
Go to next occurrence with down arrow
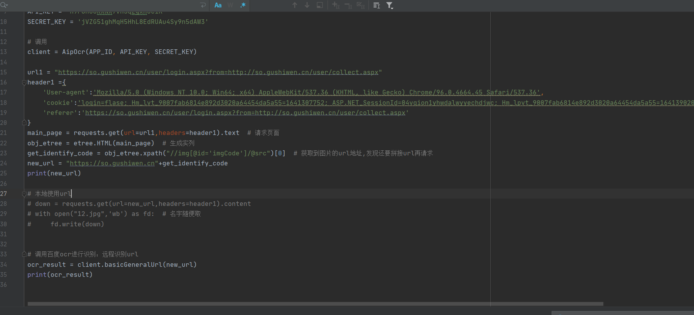tap(307, 5)
